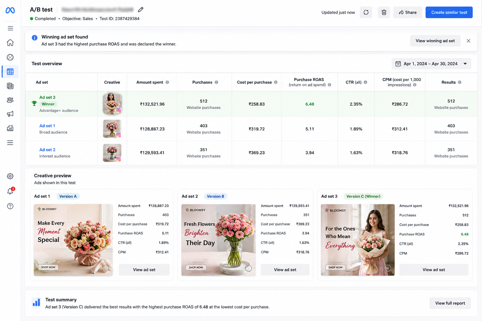Click the Version A badge
This screenshot has width=482, height=321.
(x=68, y=196)
